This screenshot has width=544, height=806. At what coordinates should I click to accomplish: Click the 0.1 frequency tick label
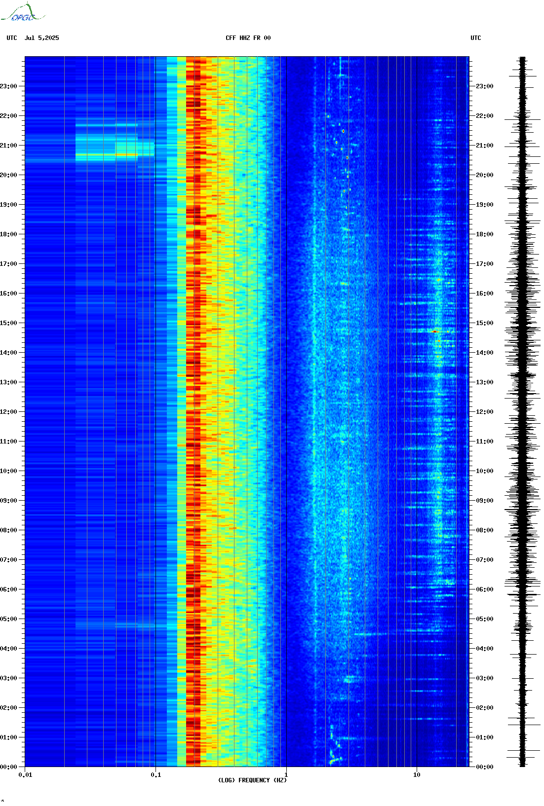click(155, 774)
